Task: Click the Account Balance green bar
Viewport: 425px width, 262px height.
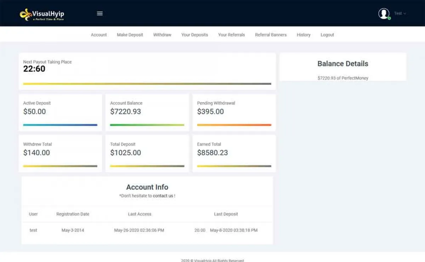Action: tap(147, 125)
